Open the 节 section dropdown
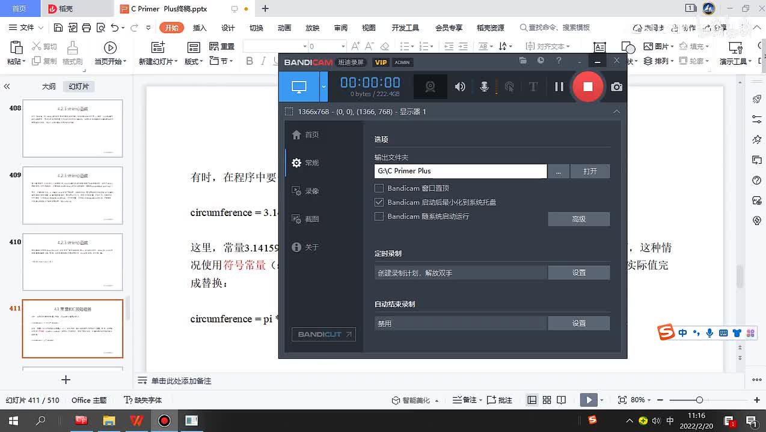The width and height of the screenshot is (766, 432). [222, 61]
